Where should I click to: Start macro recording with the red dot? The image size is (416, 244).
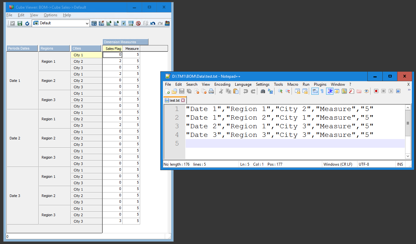376,91
